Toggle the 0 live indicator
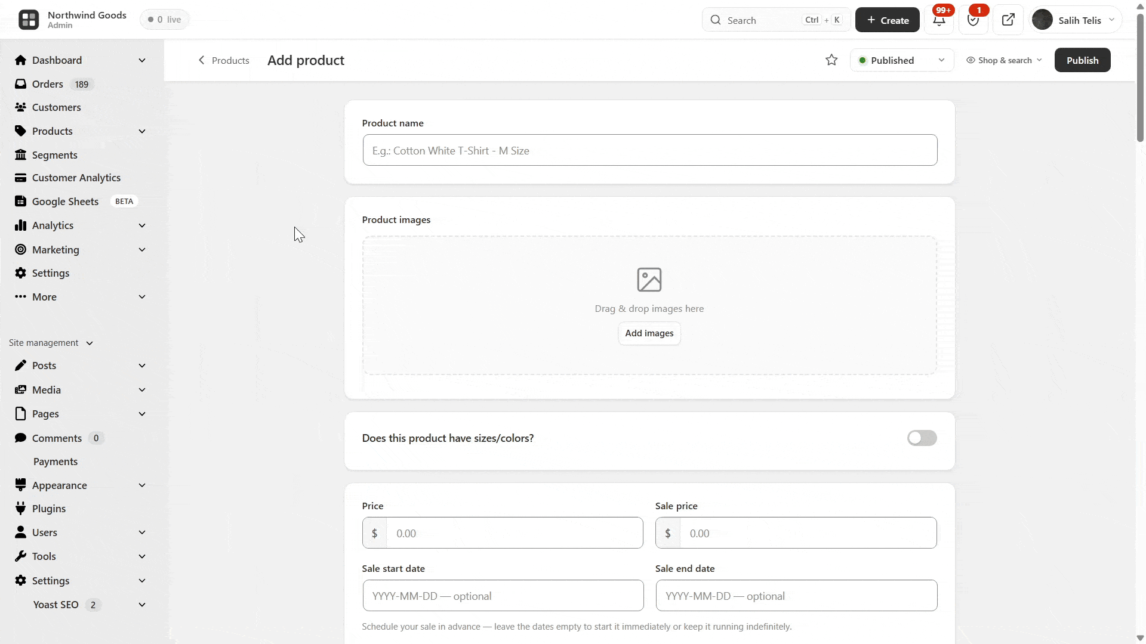 click(x=165, y=20)
